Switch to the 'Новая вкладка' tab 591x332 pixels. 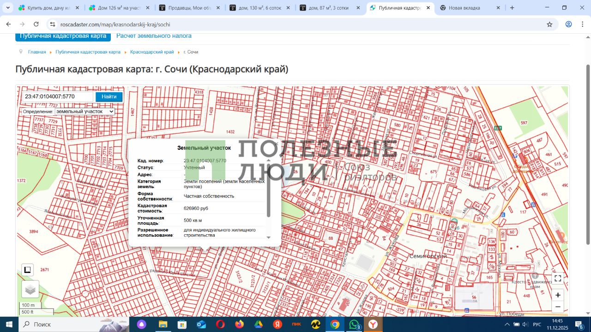point(464,8)
